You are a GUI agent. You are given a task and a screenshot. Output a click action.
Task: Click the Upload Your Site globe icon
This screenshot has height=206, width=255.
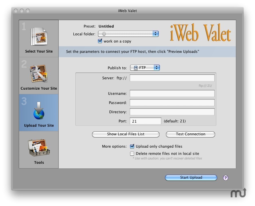[x=39, y=111]
